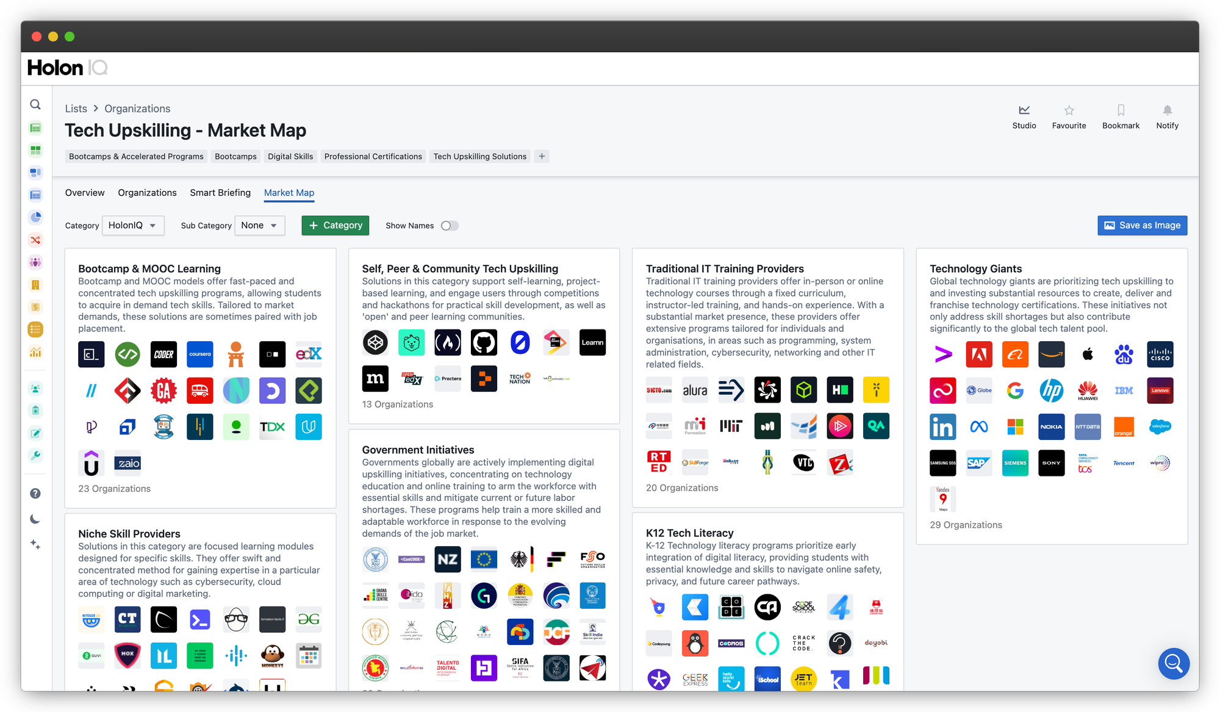
Task: Open Studio from the chart icon
Action: [x=1024, y=110]
